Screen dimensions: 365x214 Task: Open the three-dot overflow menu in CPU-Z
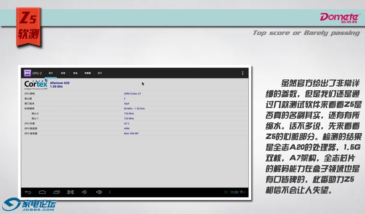pos(242,73)
